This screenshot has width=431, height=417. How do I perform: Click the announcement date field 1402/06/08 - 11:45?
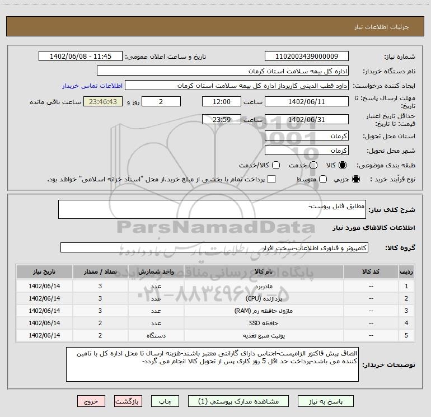(x=81, y=56)
